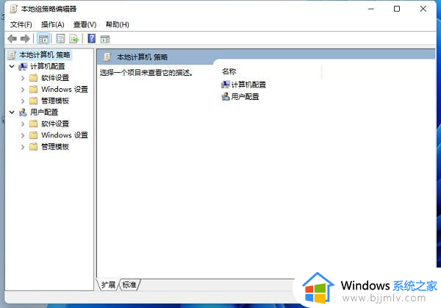
Task: Expand Windows 设置 under 用户配置
Action: (x=23, y=135)
